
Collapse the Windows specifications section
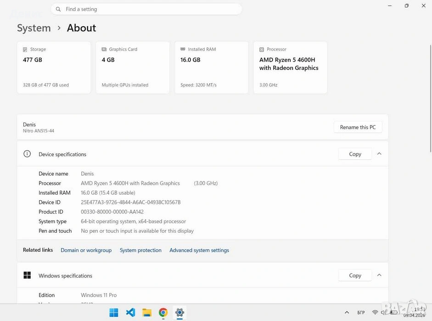pos(379,275)
